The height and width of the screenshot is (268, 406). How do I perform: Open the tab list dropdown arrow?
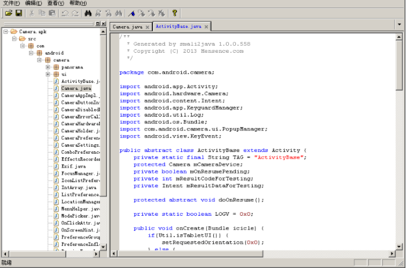pyautogui.click(x=399, y=24)
